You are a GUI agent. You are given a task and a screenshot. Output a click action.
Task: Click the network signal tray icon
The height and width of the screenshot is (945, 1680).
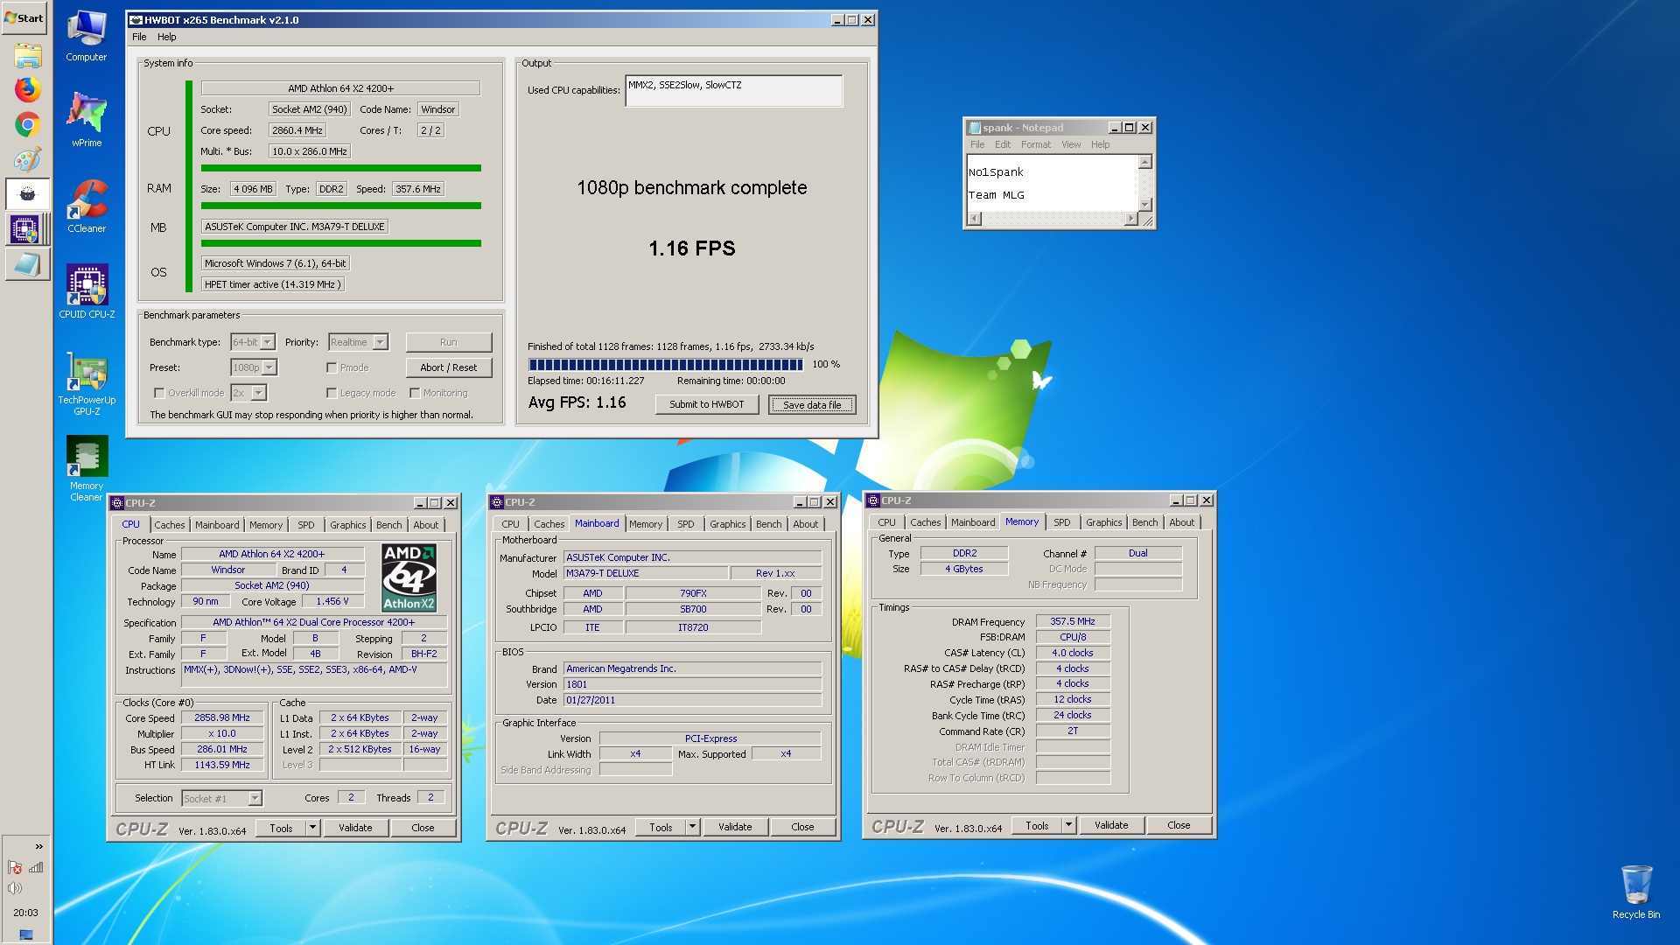pyautogui.click(x=36, y=867)
